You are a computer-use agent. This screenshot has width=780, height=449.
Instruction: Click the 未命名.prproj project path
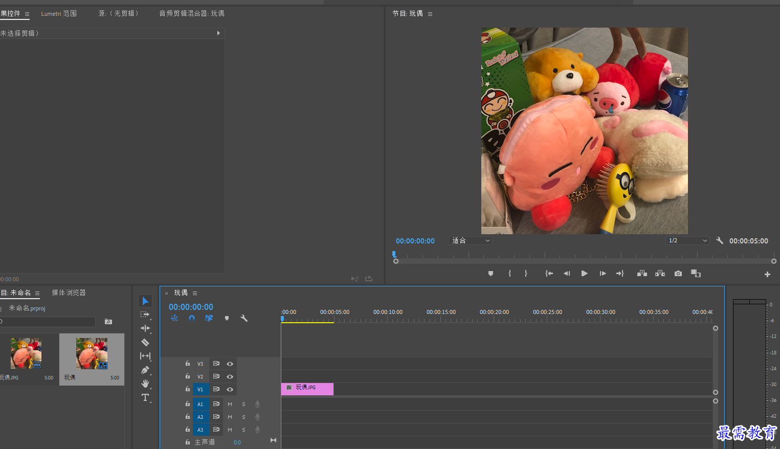coord(27,308)
